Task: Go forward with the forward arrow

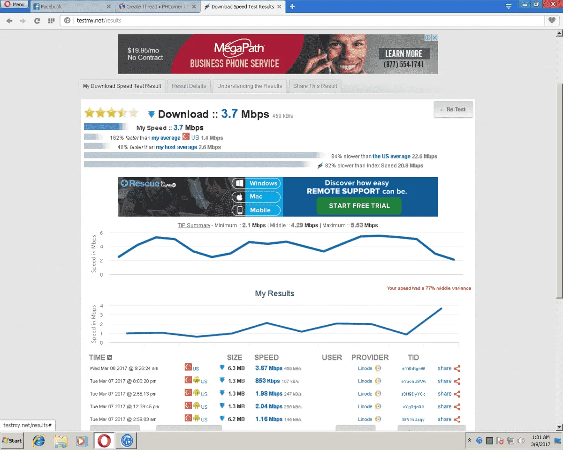Action: tap(23, 21)
